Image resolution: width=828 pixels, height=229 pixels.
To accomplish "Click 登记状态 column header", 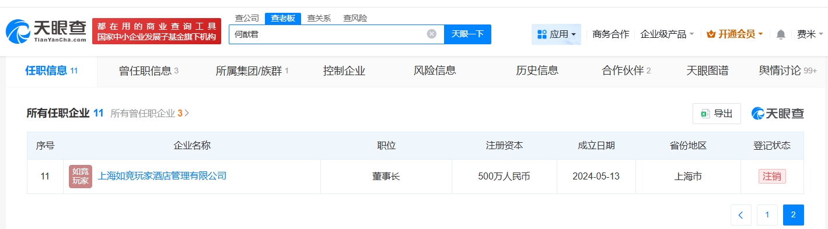I will coord(772,146).
